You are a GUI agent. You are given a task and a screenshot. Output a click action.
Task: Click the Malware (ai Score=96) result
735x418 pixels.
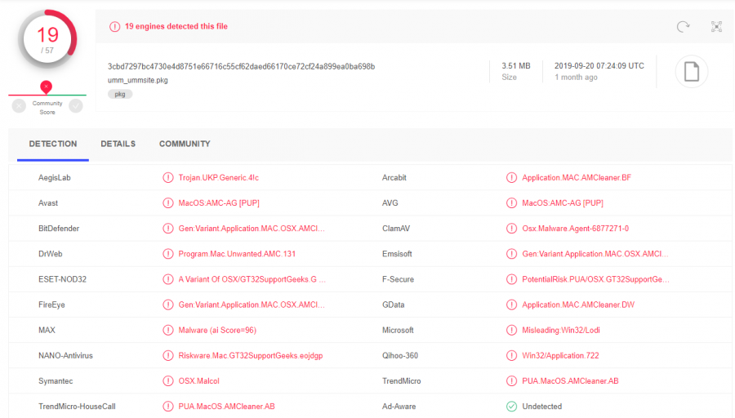point(217,330)
